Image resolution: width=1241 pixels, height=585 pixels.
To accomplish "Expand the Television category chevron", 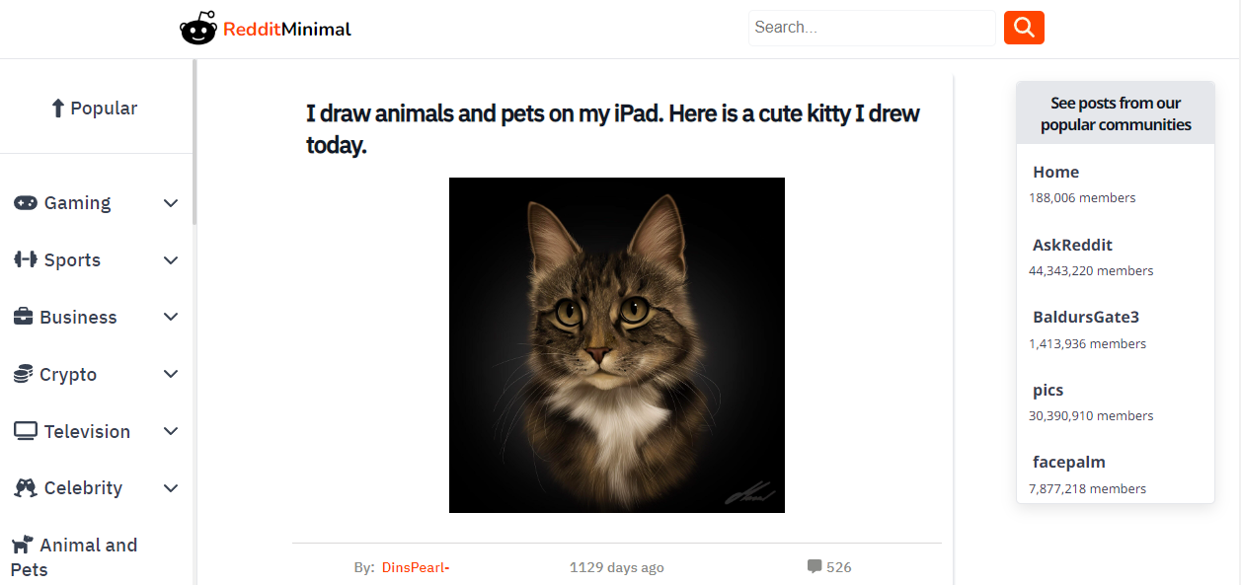I will pos(171,432).
